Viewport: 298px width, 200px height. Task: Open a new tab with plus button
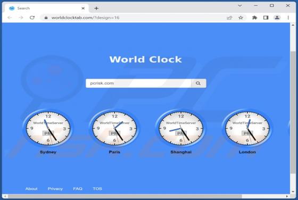coord(96,9)
